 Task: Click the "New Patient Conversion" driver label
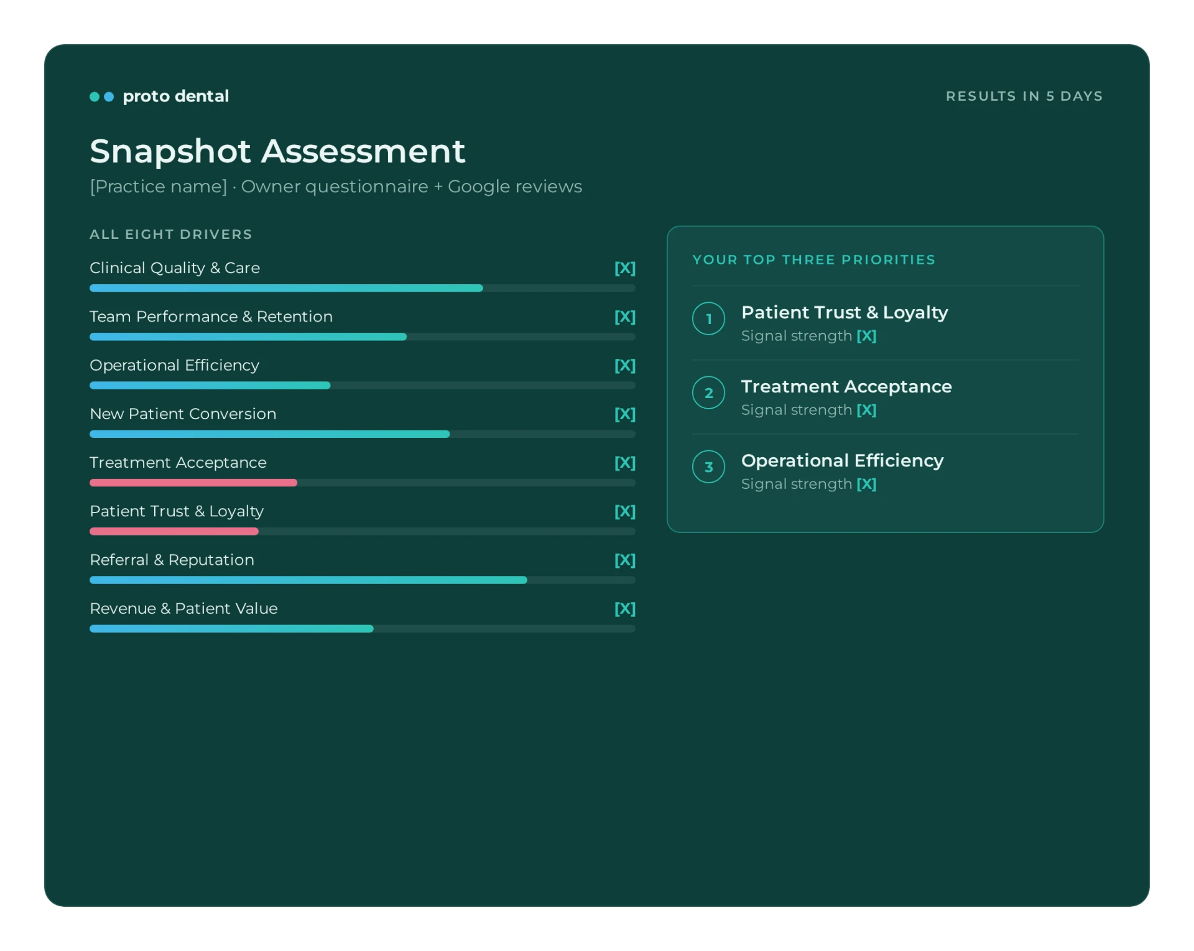[x=183, y=414]
